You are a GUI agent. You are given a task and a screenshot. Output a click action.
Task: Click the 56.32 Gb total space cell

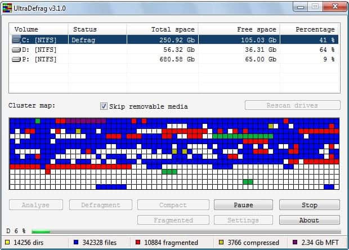click(x=162, y=50)
